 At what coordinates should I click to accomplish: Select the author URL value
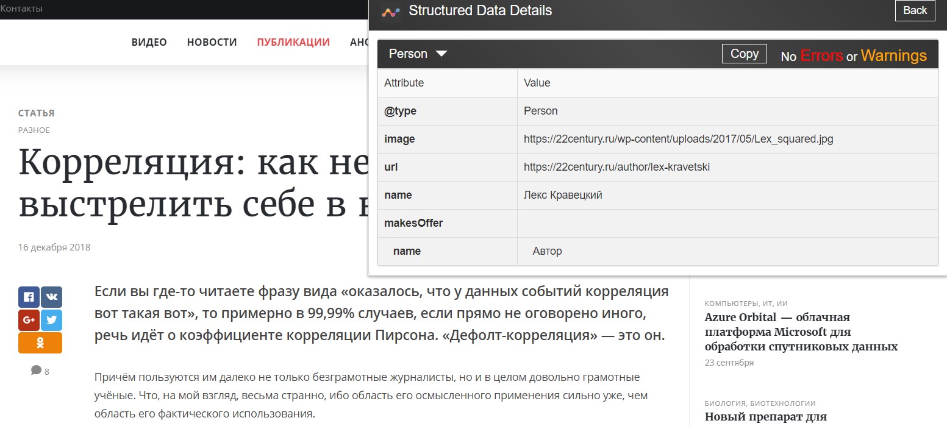(616, 167)
